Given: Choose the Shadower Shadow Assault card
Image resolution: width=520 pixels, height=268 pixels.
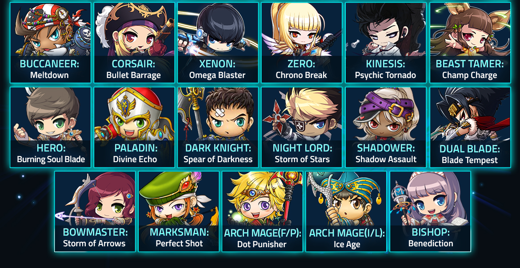Looking at the screenshot, I should coord(386,127).
